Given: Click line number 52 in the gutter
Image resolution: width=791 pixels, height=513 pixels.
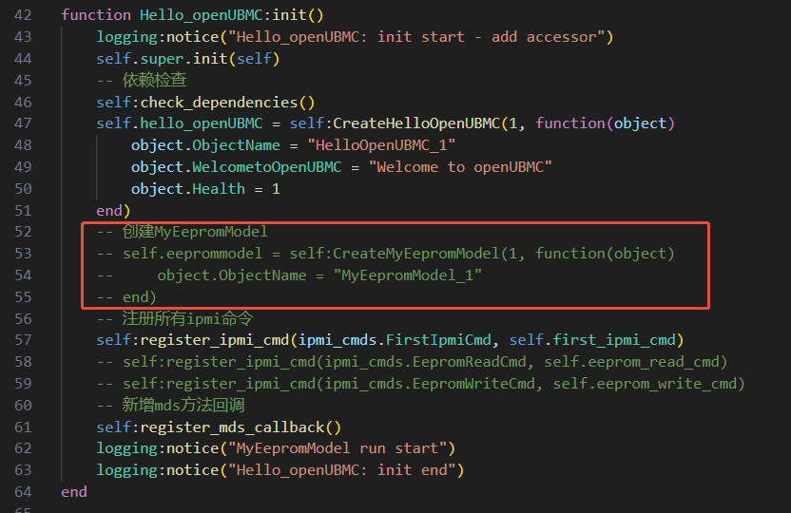Looking at the screenshot, I should (24, 232).
